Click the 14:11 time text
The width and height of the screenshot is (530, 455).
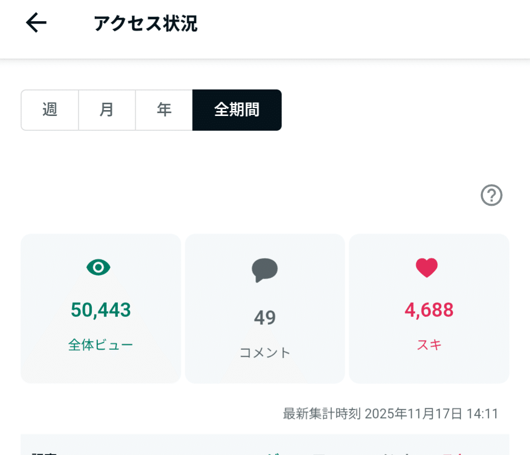point(483,414)
